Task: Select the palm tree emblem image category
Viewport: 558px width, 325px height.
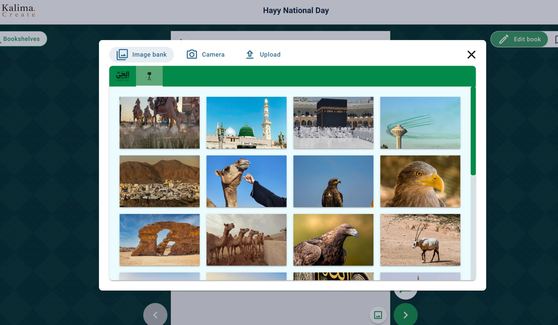Action: [149, 76]
